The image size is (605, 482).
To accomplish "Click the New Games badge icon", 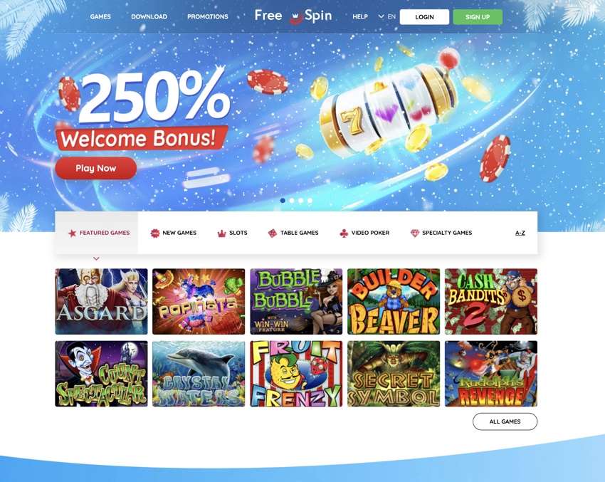I will 154,233.
